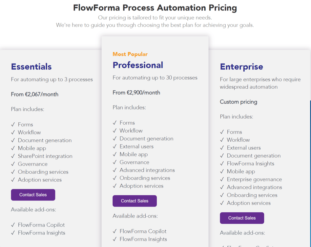Select the Essentials plan heading

[x=31, y=66]
